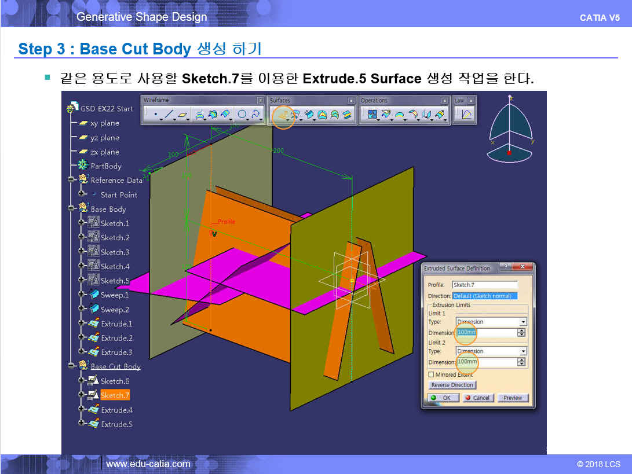Image resolution: width=632 pixels, height=474 pixels.
Task: Select Extrude.5 in the specification tree
Action: (x=116, y=424)
